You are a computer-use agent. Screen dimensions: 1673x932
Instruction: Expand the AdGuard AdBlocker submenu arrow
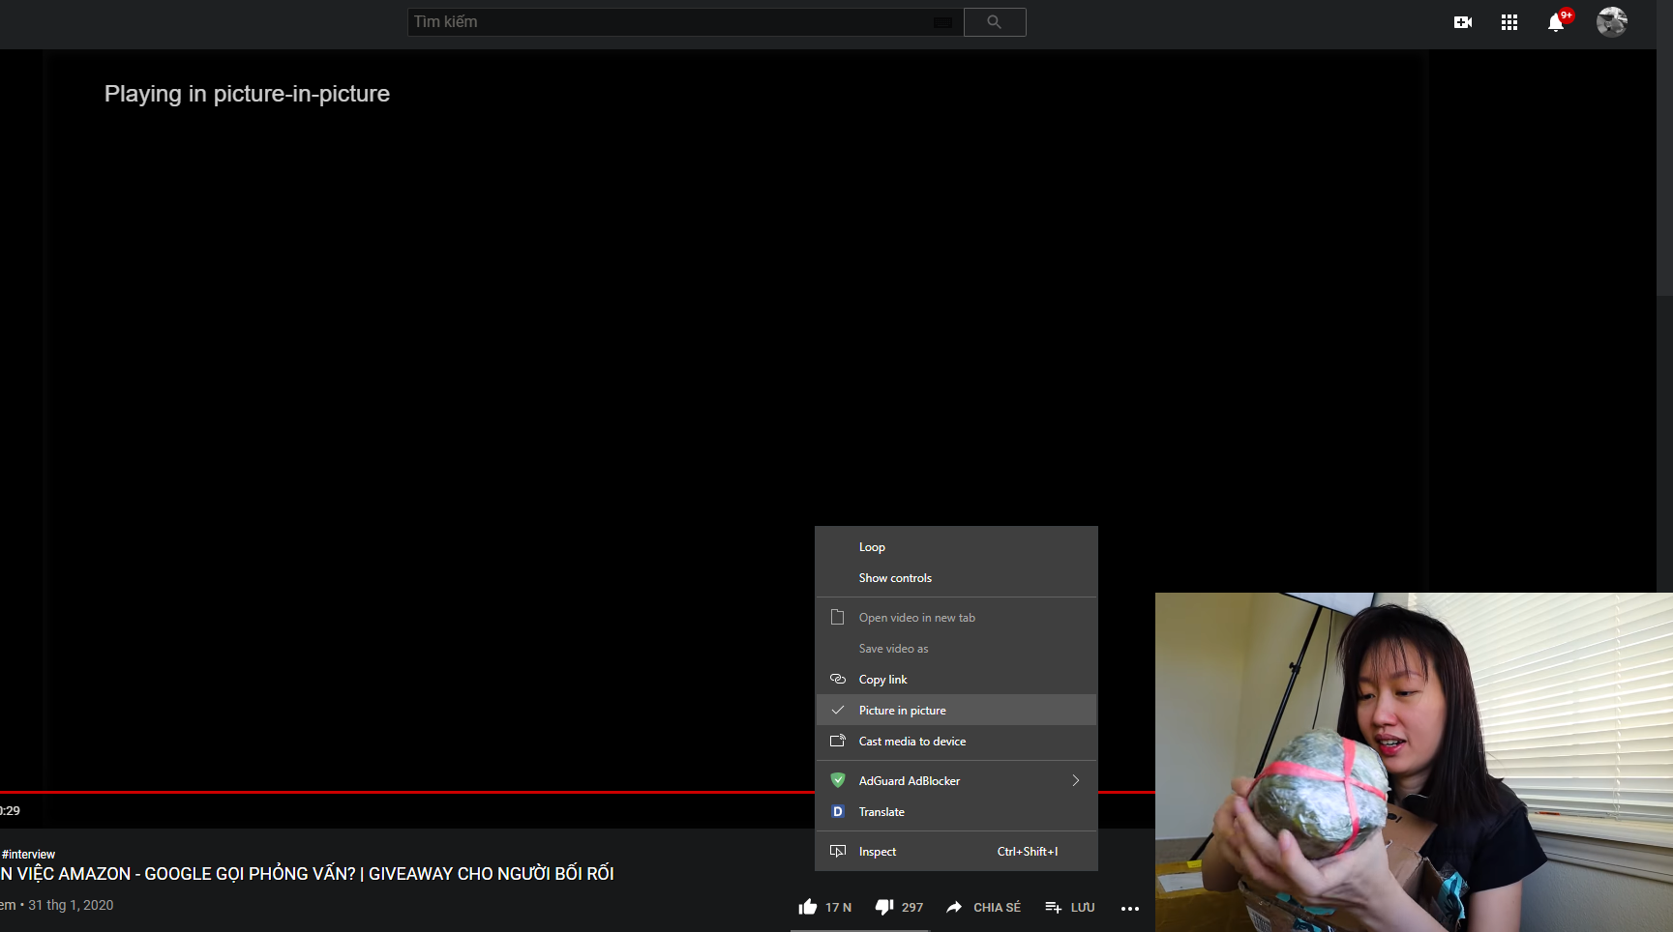(x=1075, y=780)
